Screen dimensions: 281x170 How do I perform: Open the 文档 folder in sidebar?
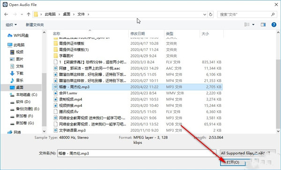(x=17, y=66)
